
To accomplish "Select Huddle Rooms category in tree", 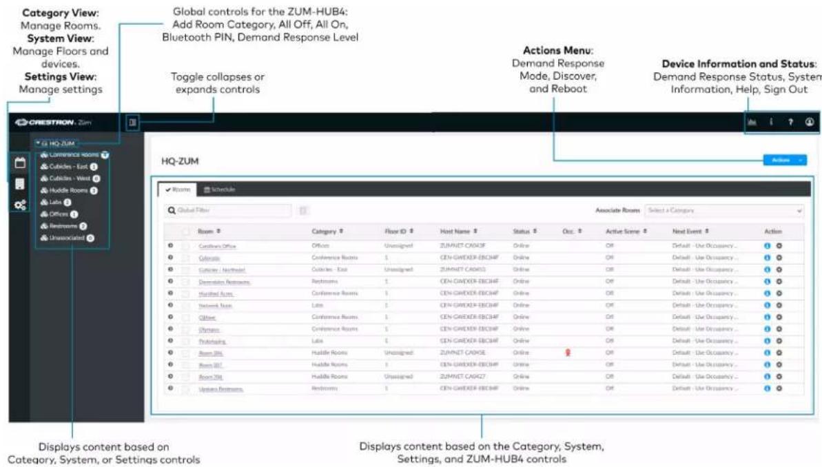I will [69, 191].
